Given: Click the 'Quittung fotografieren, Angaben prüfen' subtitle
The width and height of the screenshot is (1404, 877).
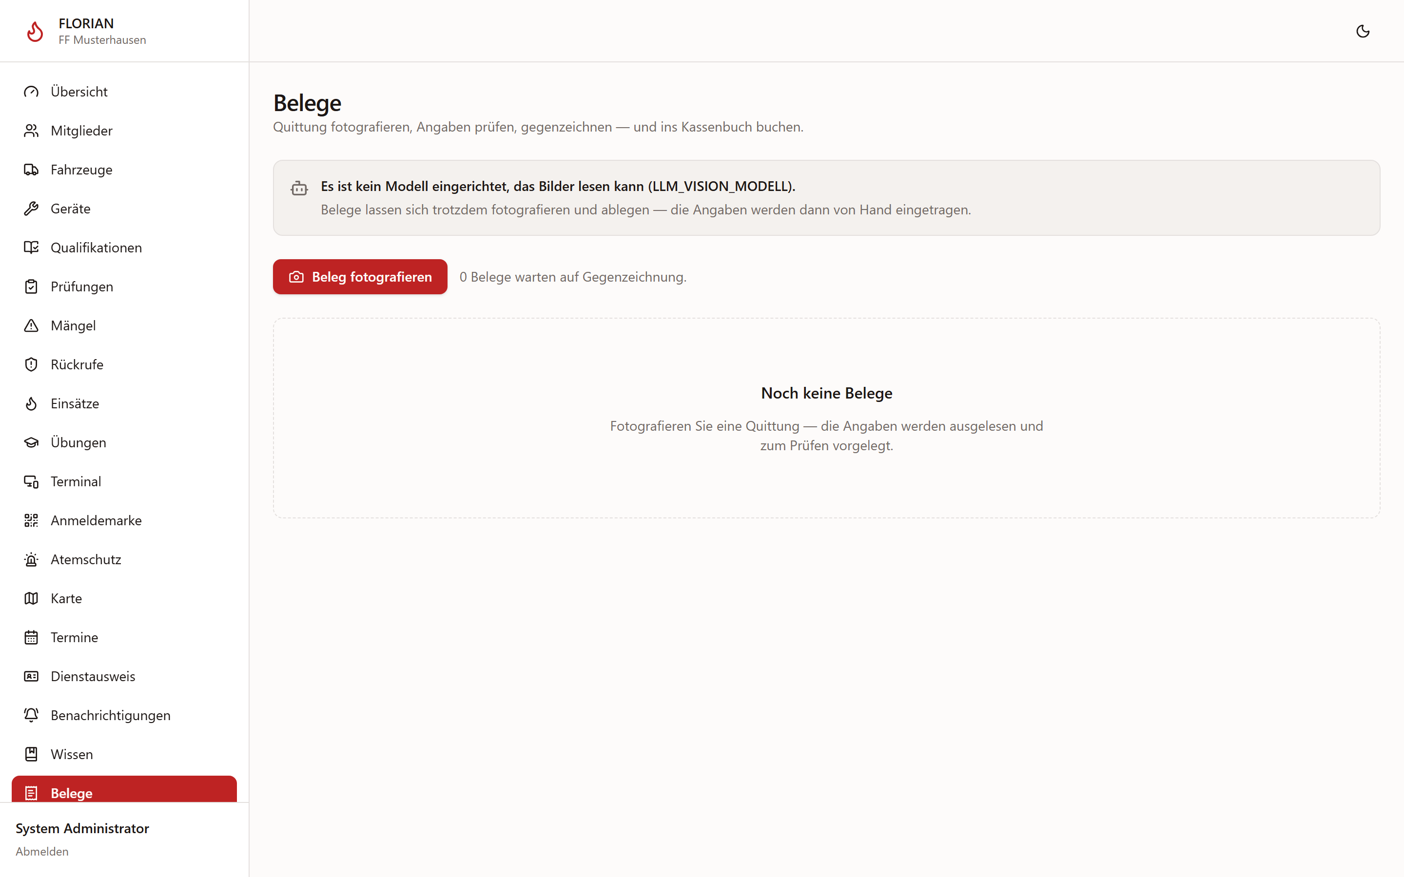Looking at the screenshot, I should coord(538,127).
